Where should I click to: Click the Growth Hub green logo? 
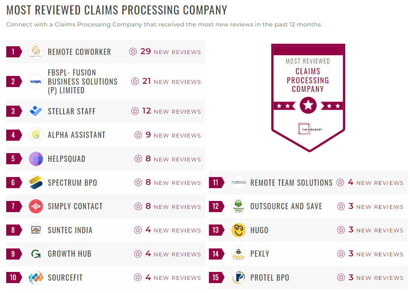pyautogui.click(x=36, y=254)
